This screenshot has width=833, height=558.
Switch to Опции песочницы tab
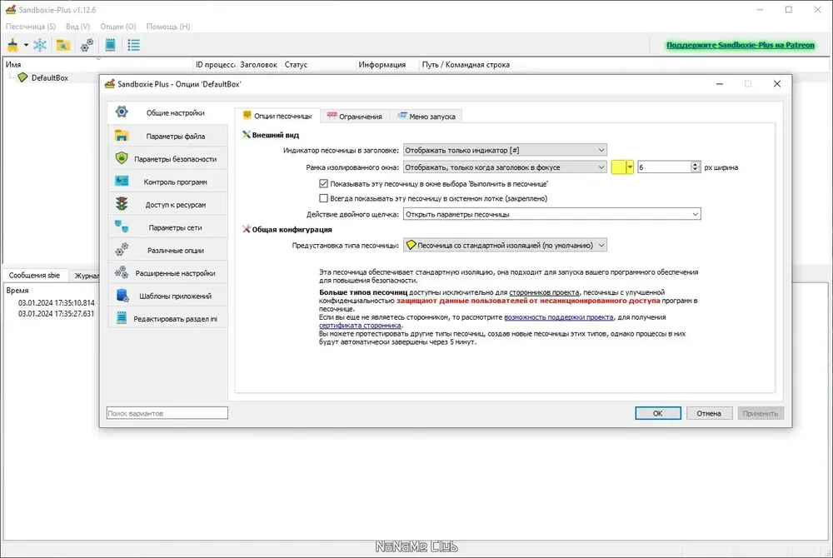pyautogui.click(x=277, y=116)
